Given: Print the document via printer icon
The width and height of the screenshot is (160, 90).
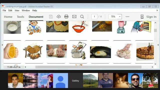Looking at the screenshot, I should pos(66,16).
